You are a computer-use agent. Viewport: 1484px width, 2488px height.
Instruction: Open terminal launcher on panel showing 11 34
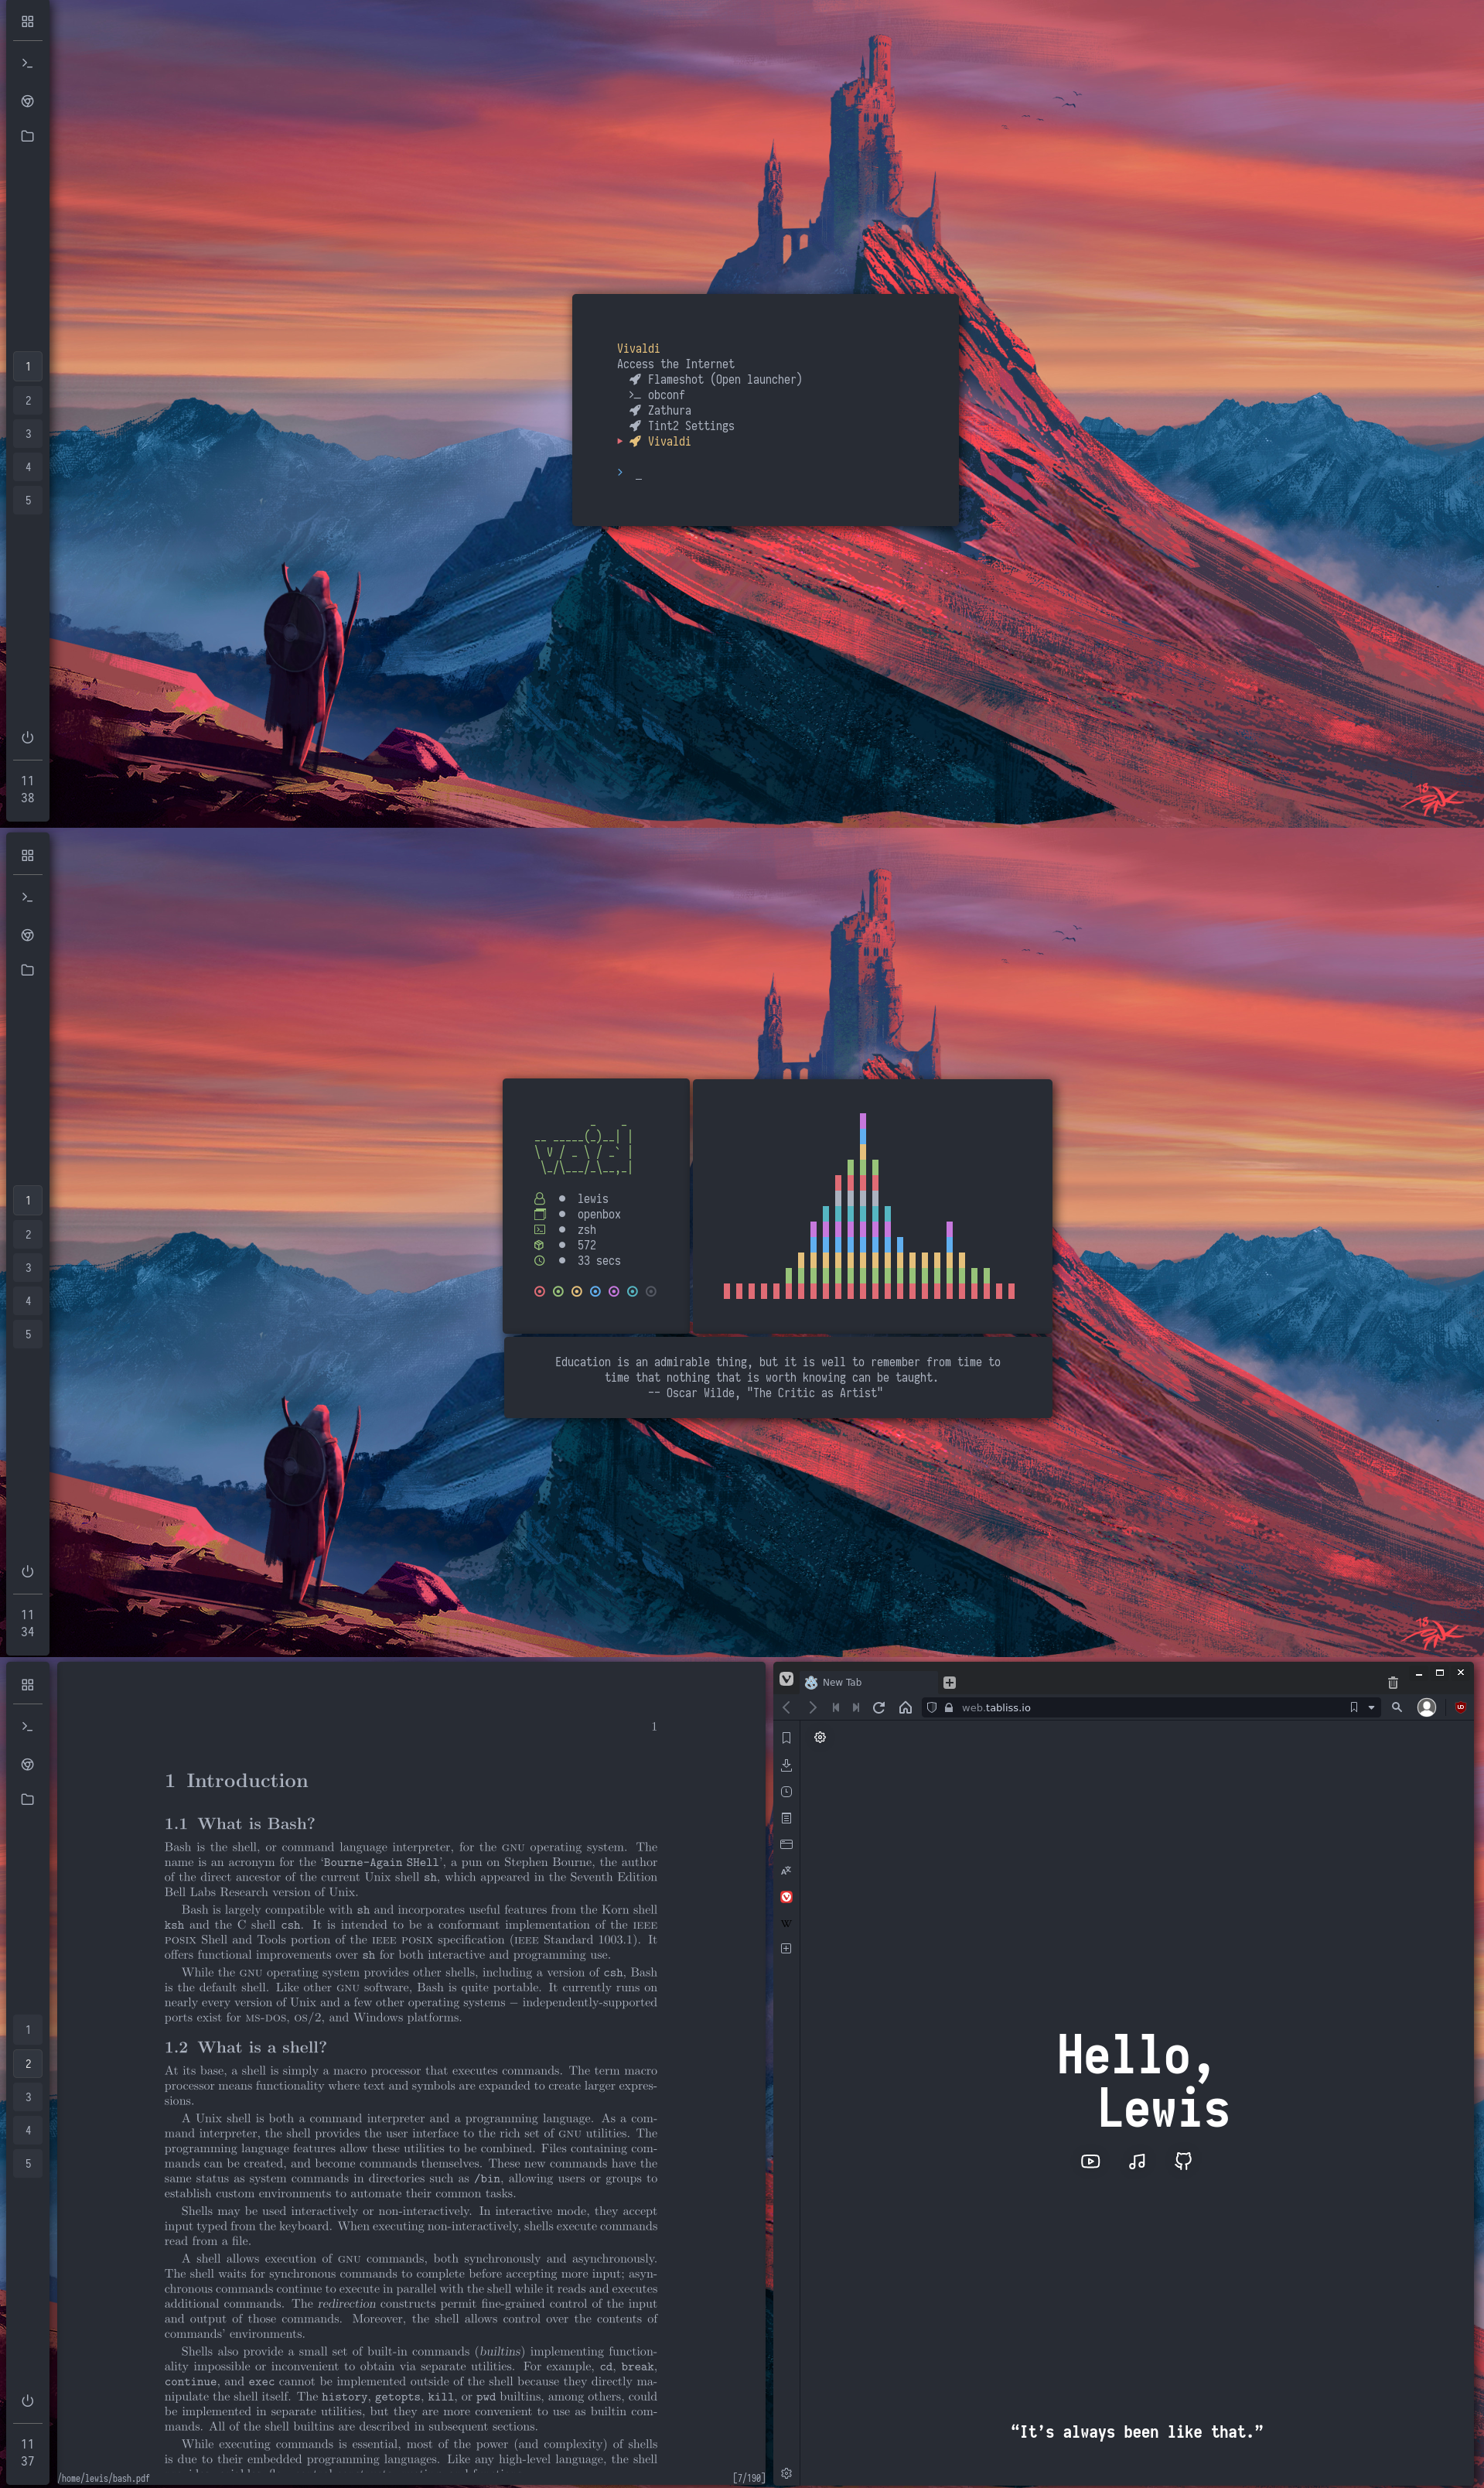click(28, 897)
